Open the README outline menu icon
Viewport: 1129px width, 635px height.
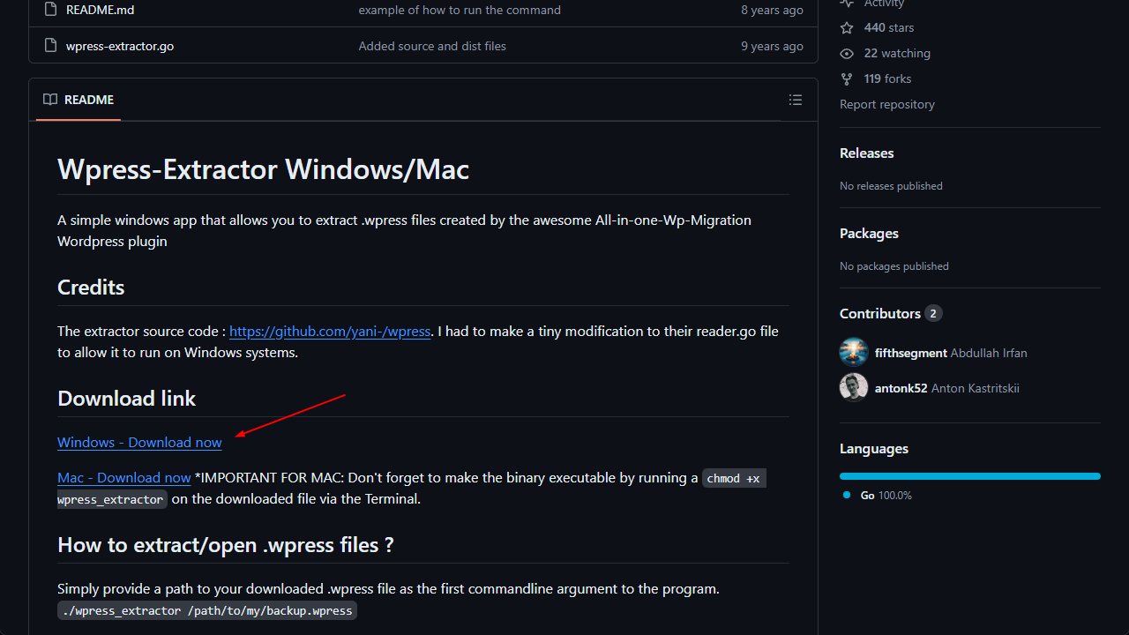click(x=796, y=100)
